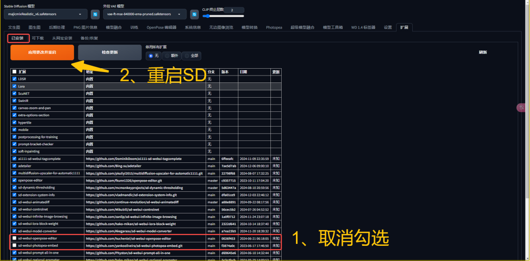Select the 扩展 tab

coord(404,27)
